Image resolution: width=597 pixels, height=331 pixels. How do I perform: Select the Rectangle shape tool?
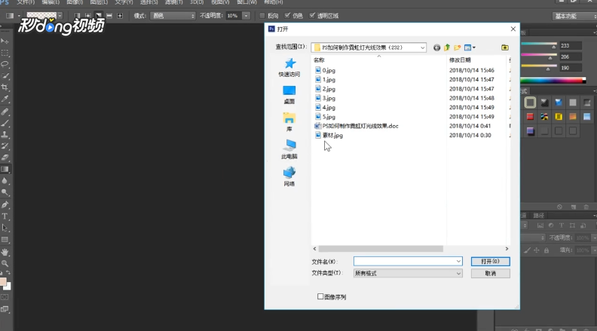5,240
